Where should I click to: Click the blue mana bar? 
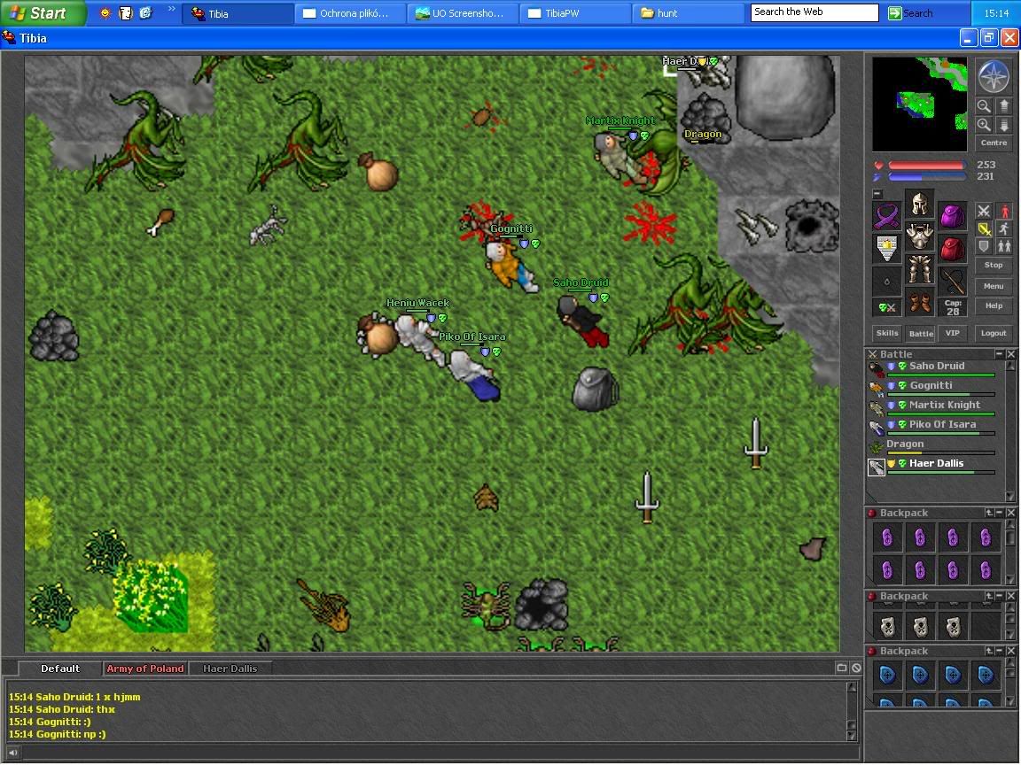(x=926, y=176)
